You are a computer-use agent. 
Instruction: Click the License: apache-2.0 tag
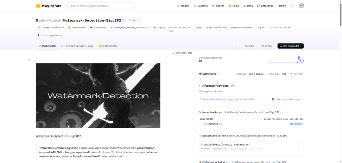click(x=49, y=35)
